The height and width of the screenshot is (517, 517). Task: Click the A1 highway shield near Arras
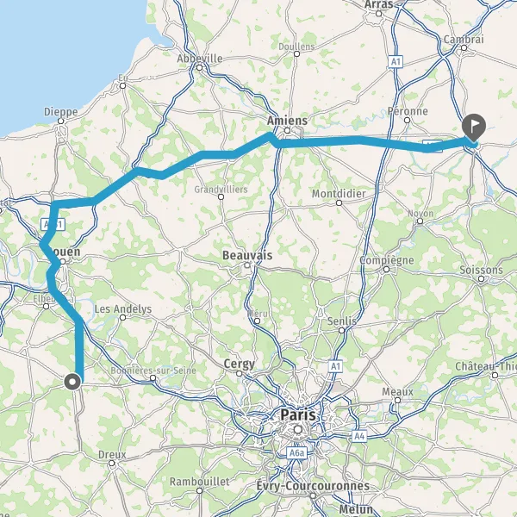tap(396, 62)
